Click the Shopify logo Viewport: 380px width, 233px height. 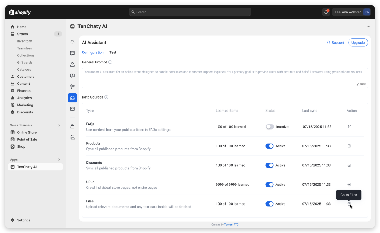click(x=20, y=12)
